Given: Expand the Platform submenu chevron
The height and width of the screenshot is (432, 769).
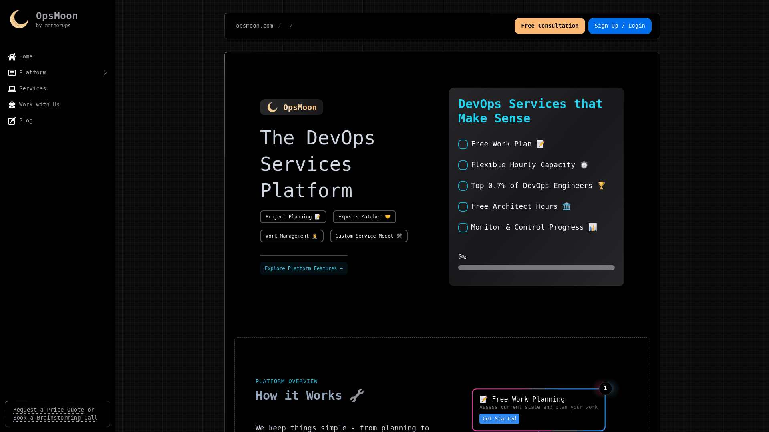Looking at the screenshot, I should [x=105, y=73].
